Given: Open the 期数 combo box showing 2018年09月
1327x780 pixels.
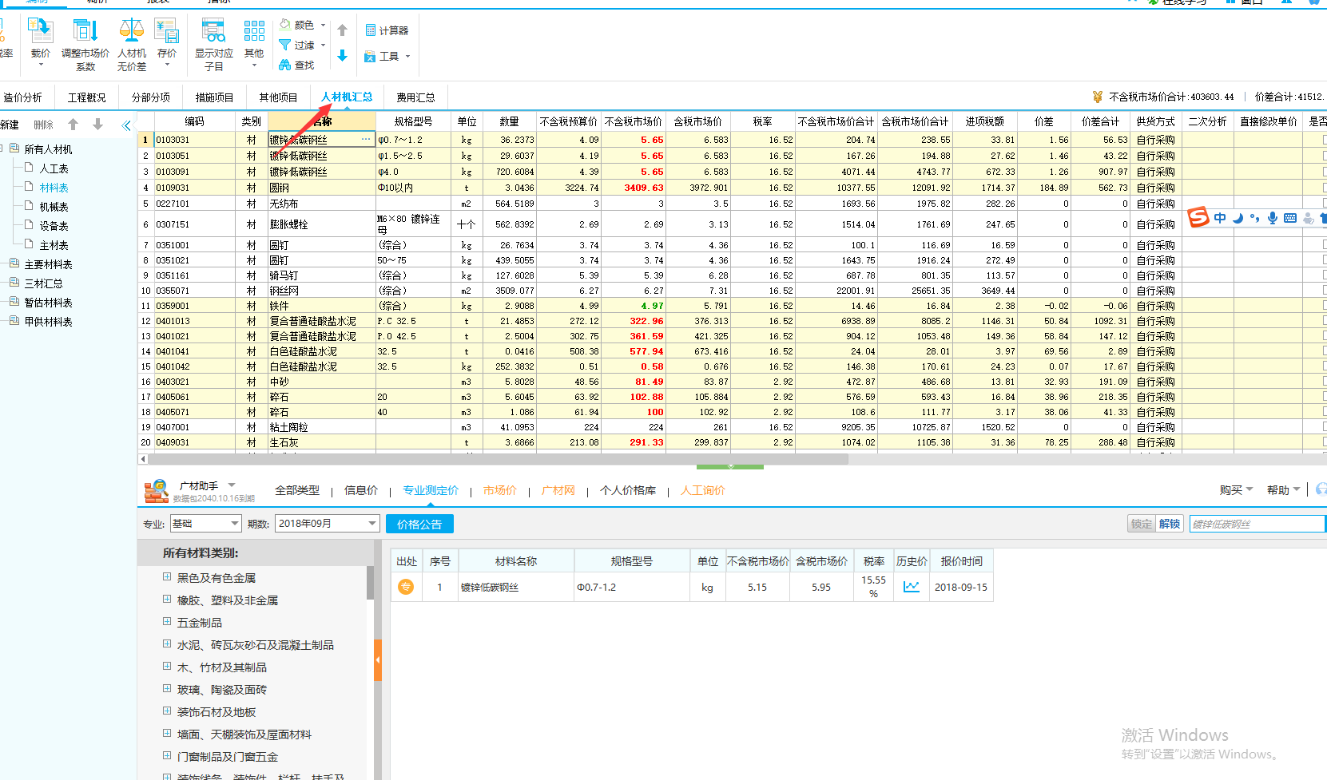Looking at the screenshot, I should (327, 523).
